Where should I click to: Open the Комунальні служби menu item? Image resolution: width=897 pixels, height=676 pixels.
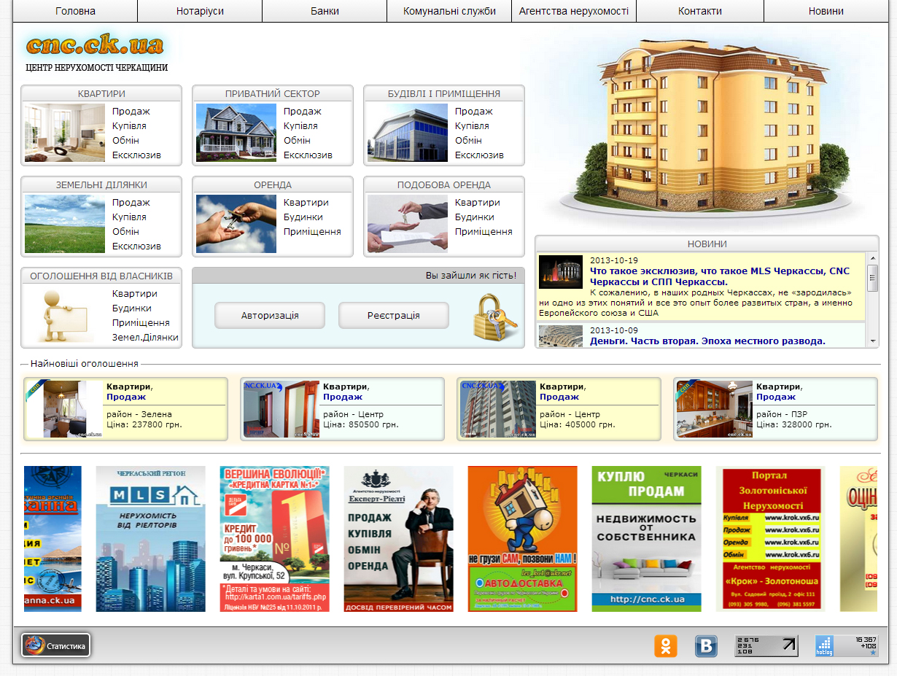pos(449,11)
